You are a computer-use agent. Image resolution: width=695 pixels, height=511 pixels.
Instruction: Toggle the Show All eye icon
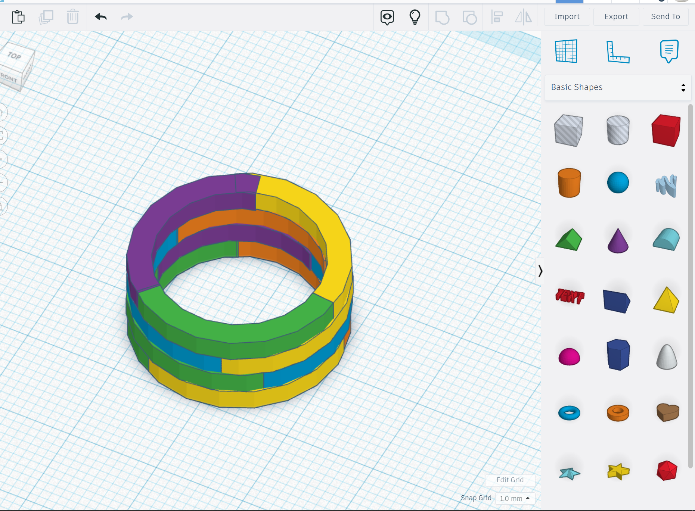[x=387, y=17]
